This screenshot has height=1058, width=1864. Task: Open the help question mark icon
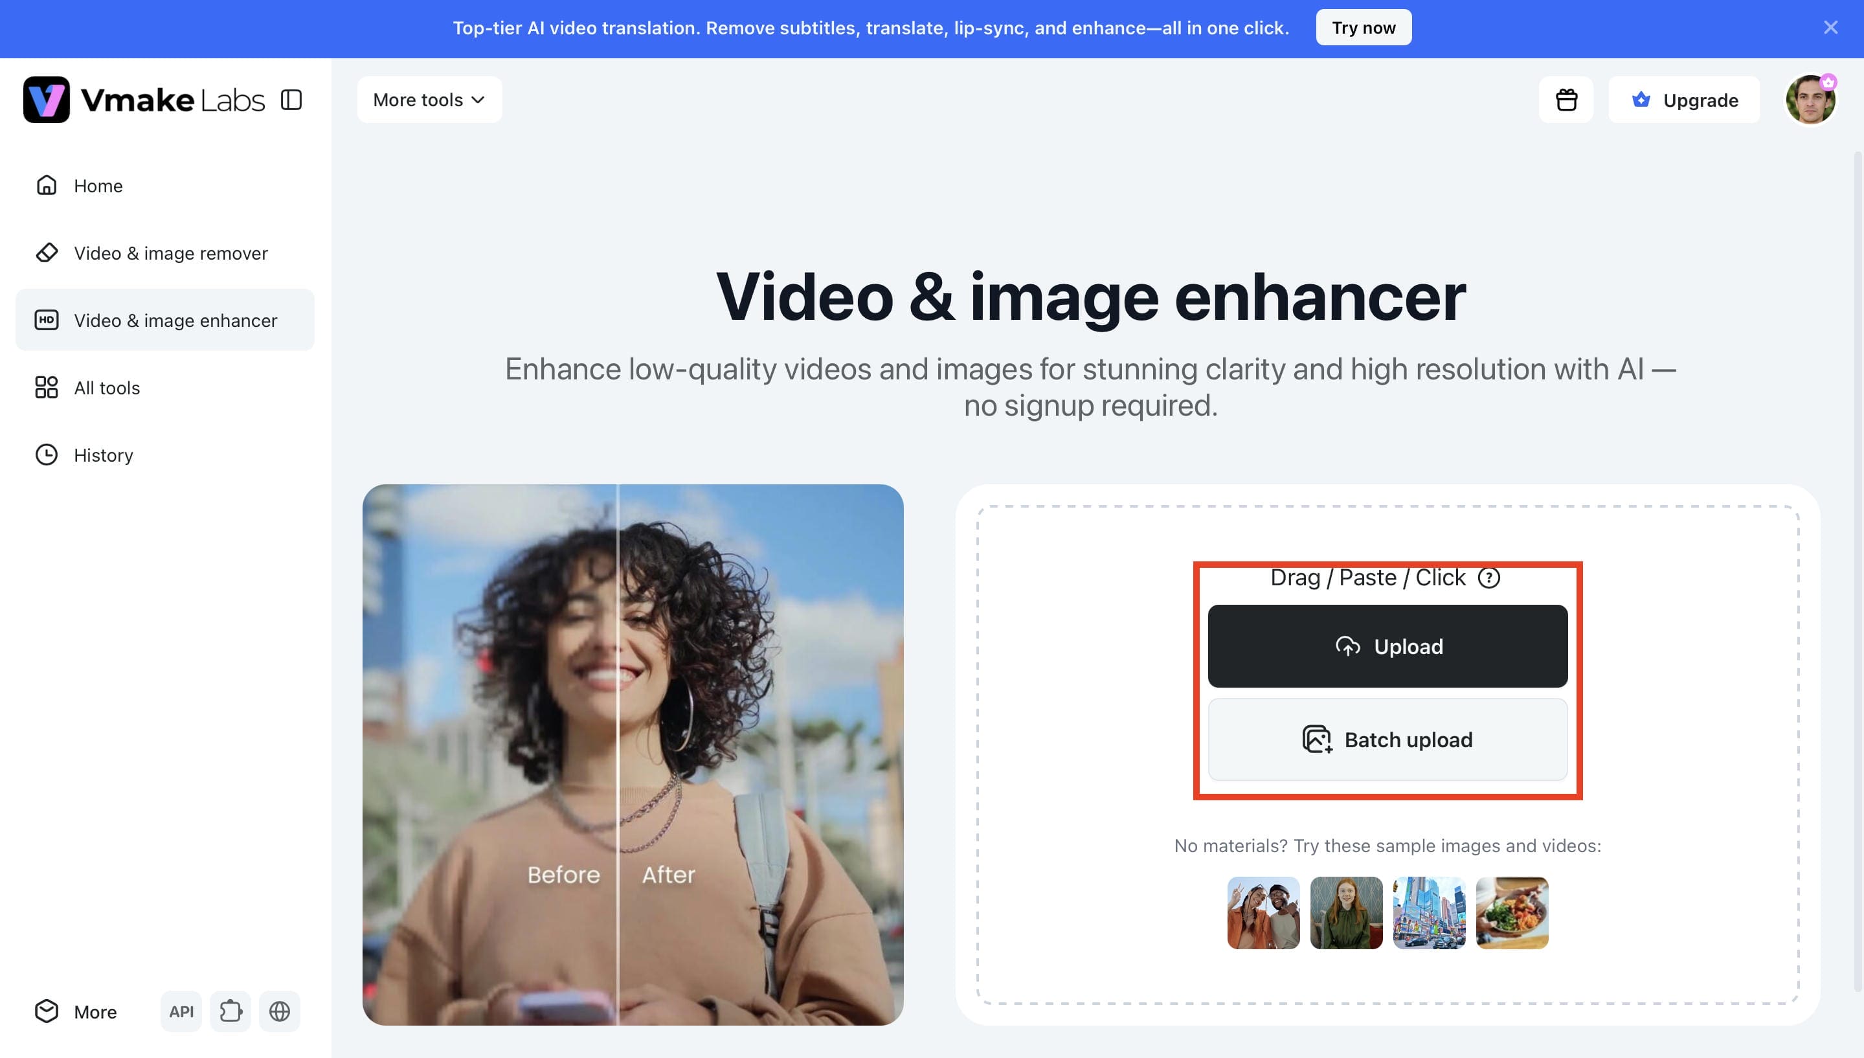pos(1489,578)
